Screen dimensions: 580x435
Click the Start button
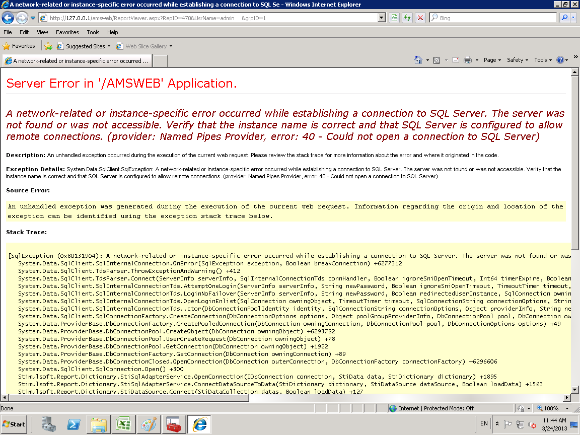14,424
